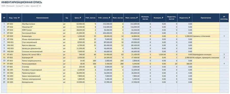This screenshot has width=230, height=94.
Task: Select the 'Учёт, кол-во' column header
Action: point(90,18)
